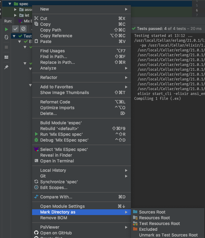
Task: Click the Rerun failed tests icon
Action: [x=6, y=37]
